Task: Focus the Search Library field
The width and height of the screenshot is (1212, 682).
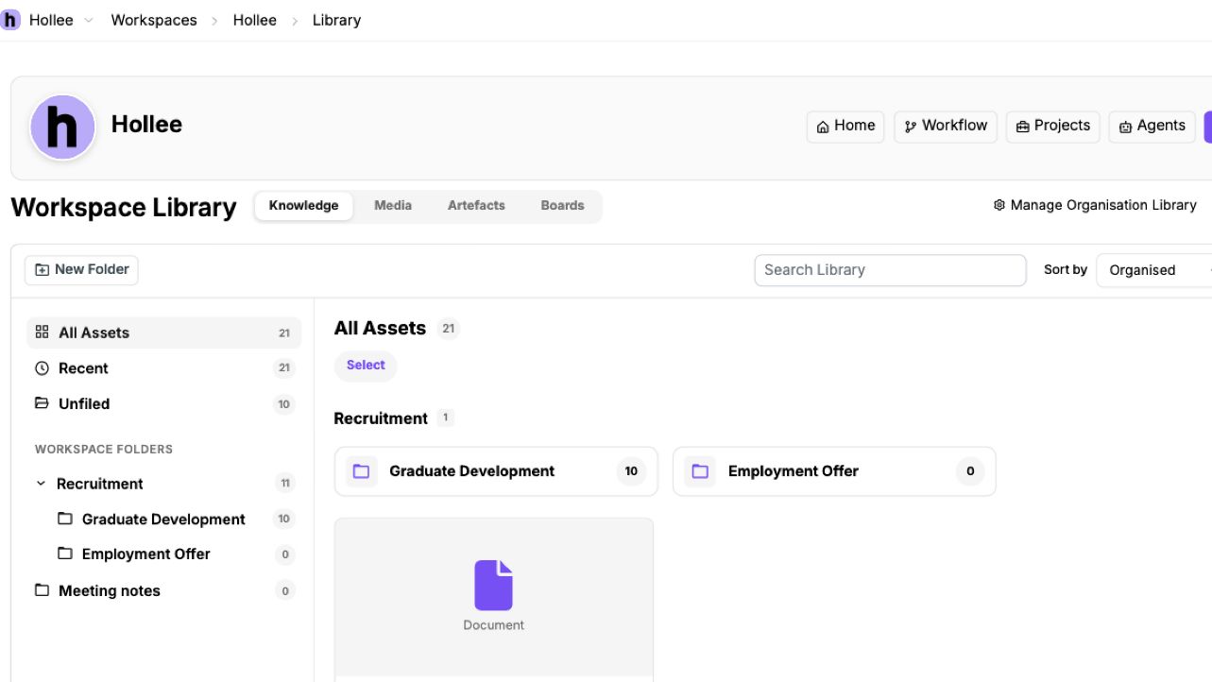Action: (890, 270)
